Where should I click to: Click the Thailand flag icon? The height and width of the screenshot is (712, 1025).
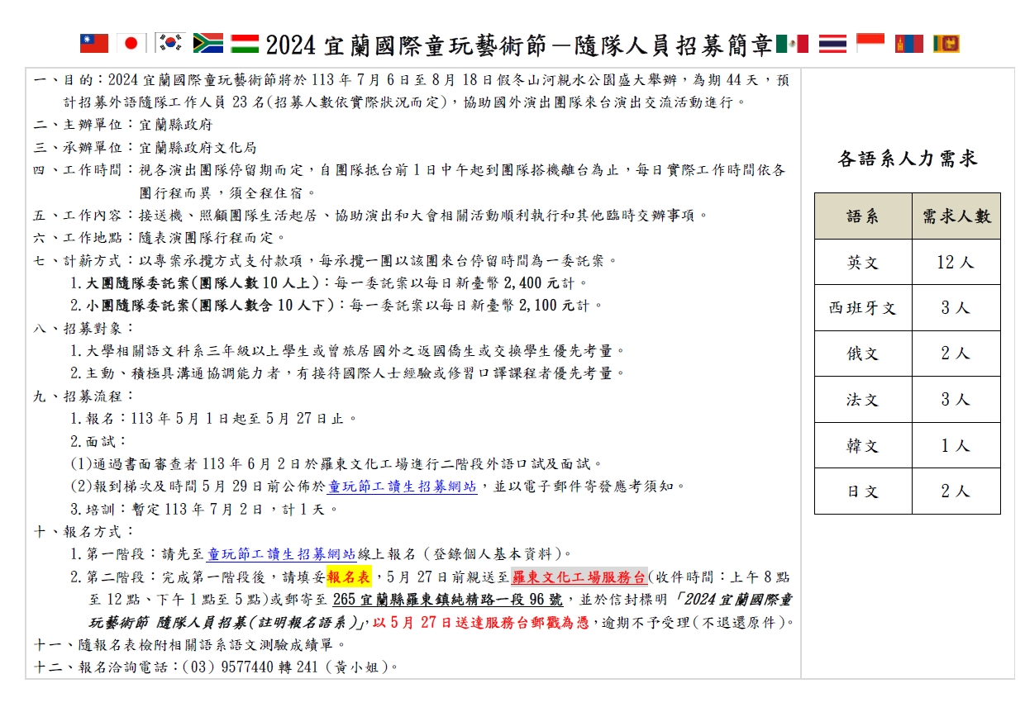coord(832,43)
